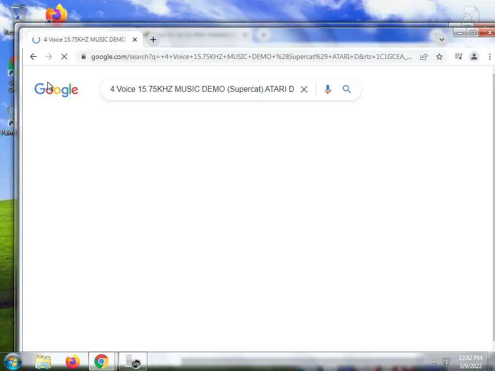Screen dimensions: 495x371
Task: Open the clock showing 12:52 PM
Action: click(470, 362)
